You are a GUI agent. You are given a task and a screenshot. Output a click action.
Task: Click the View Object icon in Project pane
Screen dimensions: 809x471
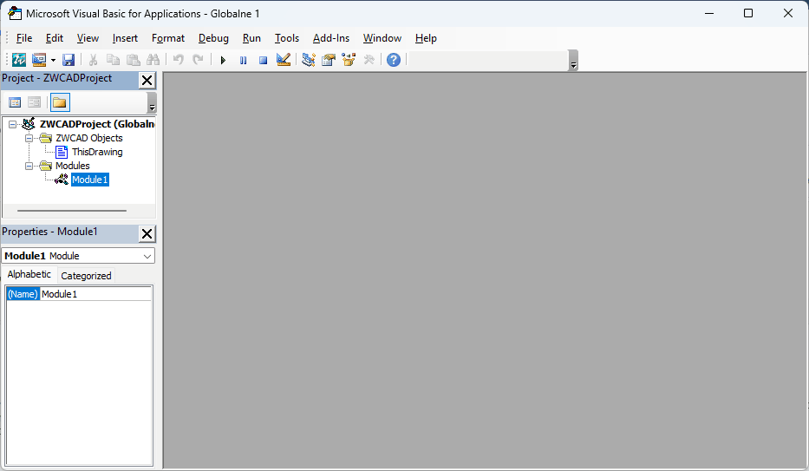coord(35,102)
